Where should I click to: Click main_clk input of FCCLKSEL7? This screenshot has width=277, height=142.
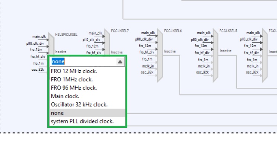tap(95, 33)
